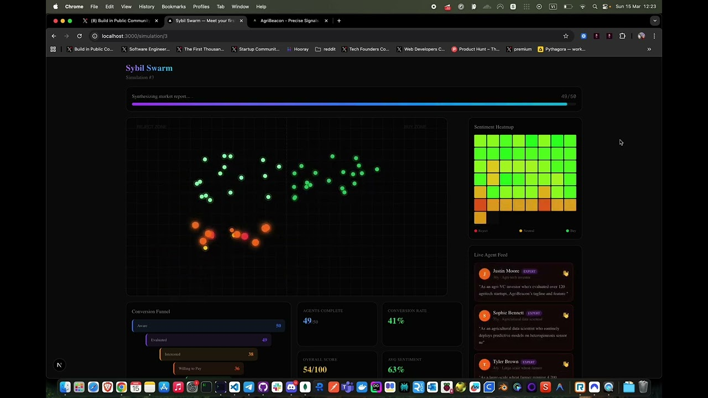This screenshot has height=398, width=708.
Task: Select the Interested funnel bar
Action: click(x=209, y=354)
